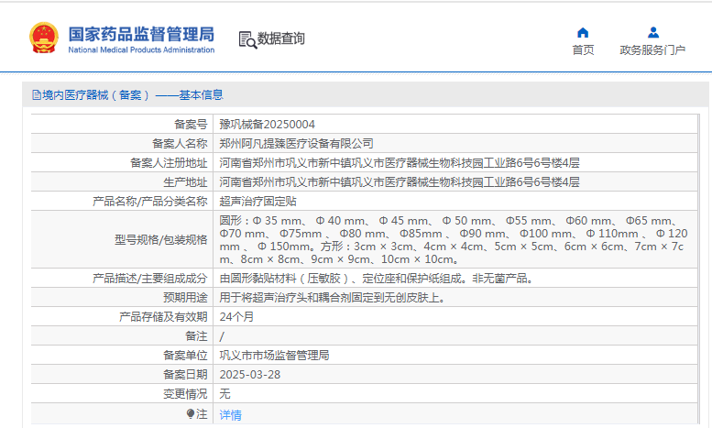
Task: Select filing unit 巩义市市场监督管理局
Action: point(274,356)
